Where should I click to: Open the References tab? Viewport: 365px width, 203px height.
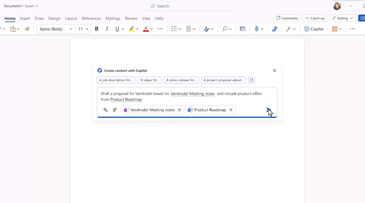pos(91,18)
